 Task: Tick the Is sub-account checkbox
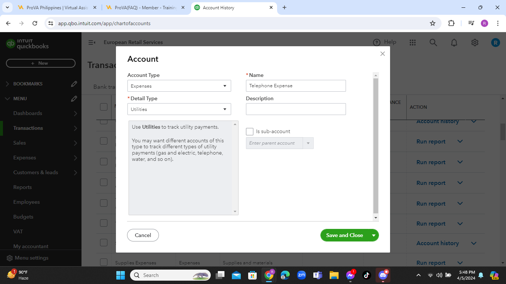click(x=250, y=132)
